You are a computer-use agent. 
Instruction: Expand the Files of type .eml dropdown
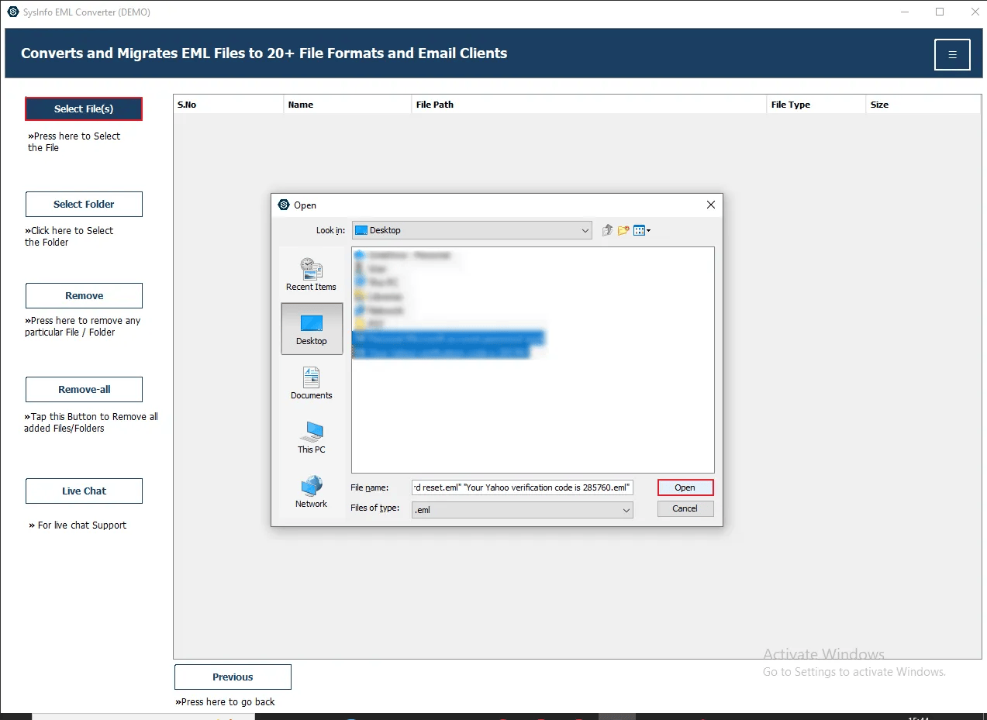pyautogui.click(x=523, y=510)
